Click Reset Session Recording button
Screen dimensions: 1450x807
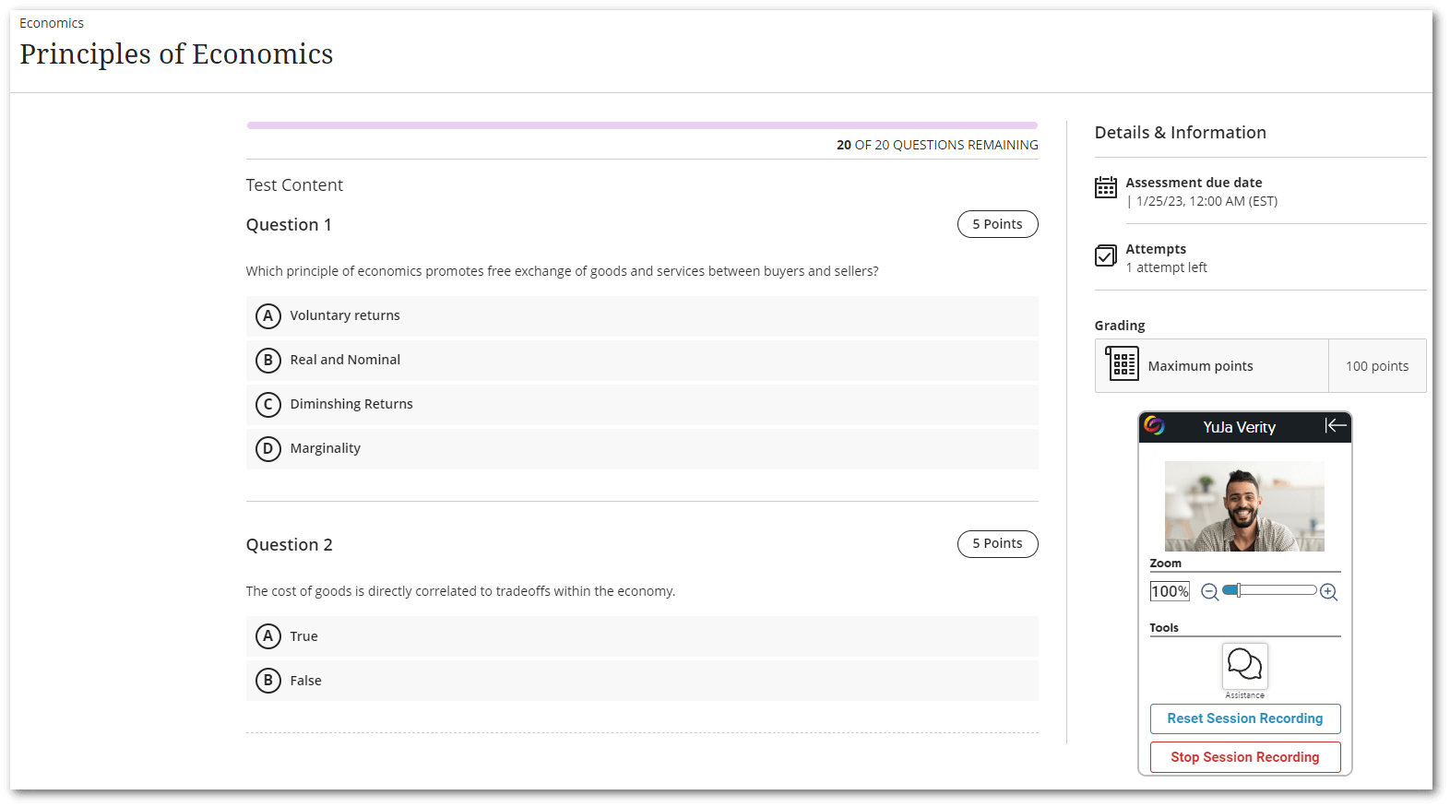tap(1244, 718)
